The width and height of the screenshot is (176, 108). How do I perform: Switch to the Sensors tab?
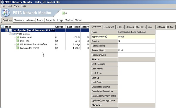(19, 20)
